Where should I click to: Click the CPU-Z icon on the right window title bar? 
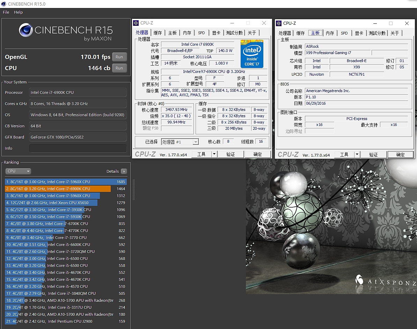(x=279, y=23)
